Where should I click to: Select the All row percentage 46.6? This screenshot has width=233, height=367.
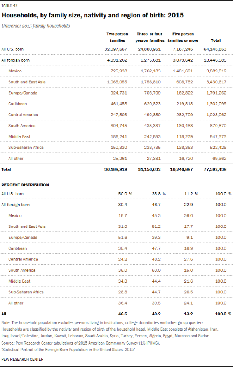point(122,314)
